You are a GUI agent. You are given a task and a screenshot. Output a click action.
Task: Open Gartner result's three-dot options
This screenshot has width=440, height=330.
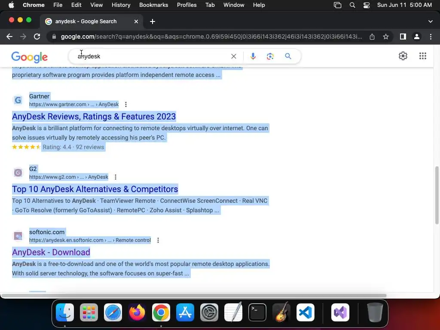pyautogui.click(x=126, y=104)
